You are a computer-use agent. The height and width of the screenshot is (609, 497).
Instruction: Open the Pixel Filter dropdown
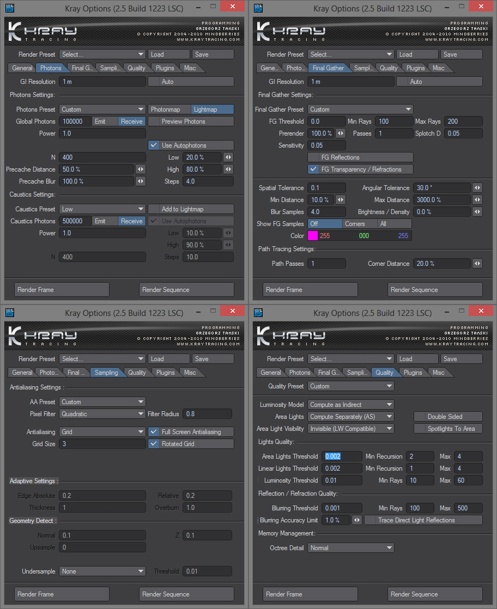tap(102, 414)
